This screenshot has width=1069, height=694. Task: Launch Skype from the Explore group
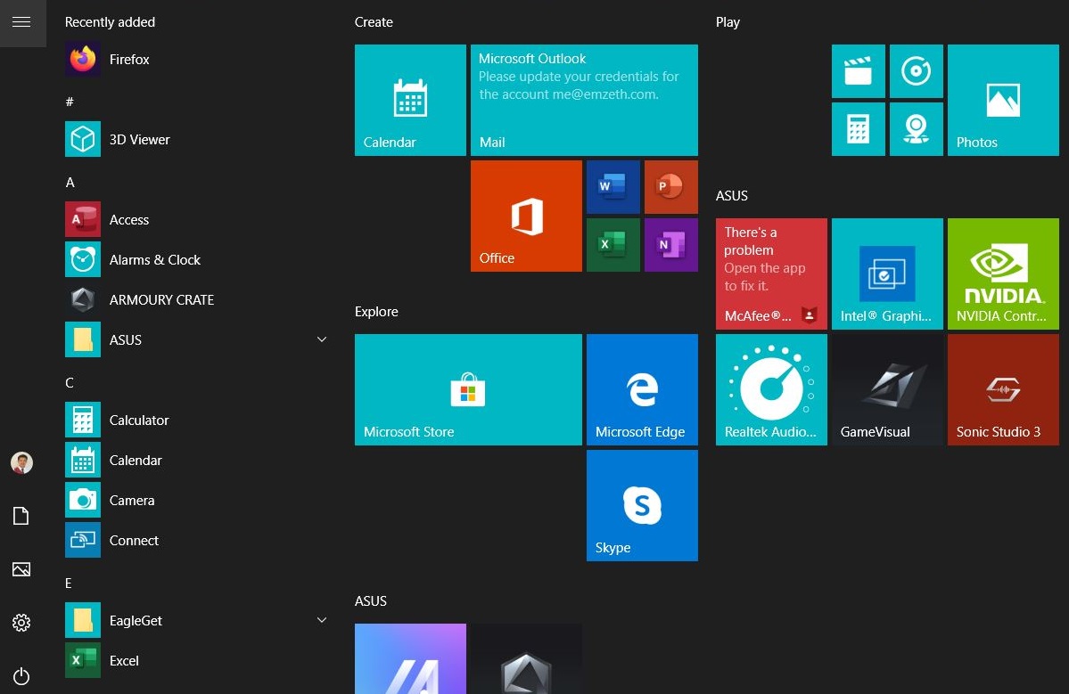[642, 505]
